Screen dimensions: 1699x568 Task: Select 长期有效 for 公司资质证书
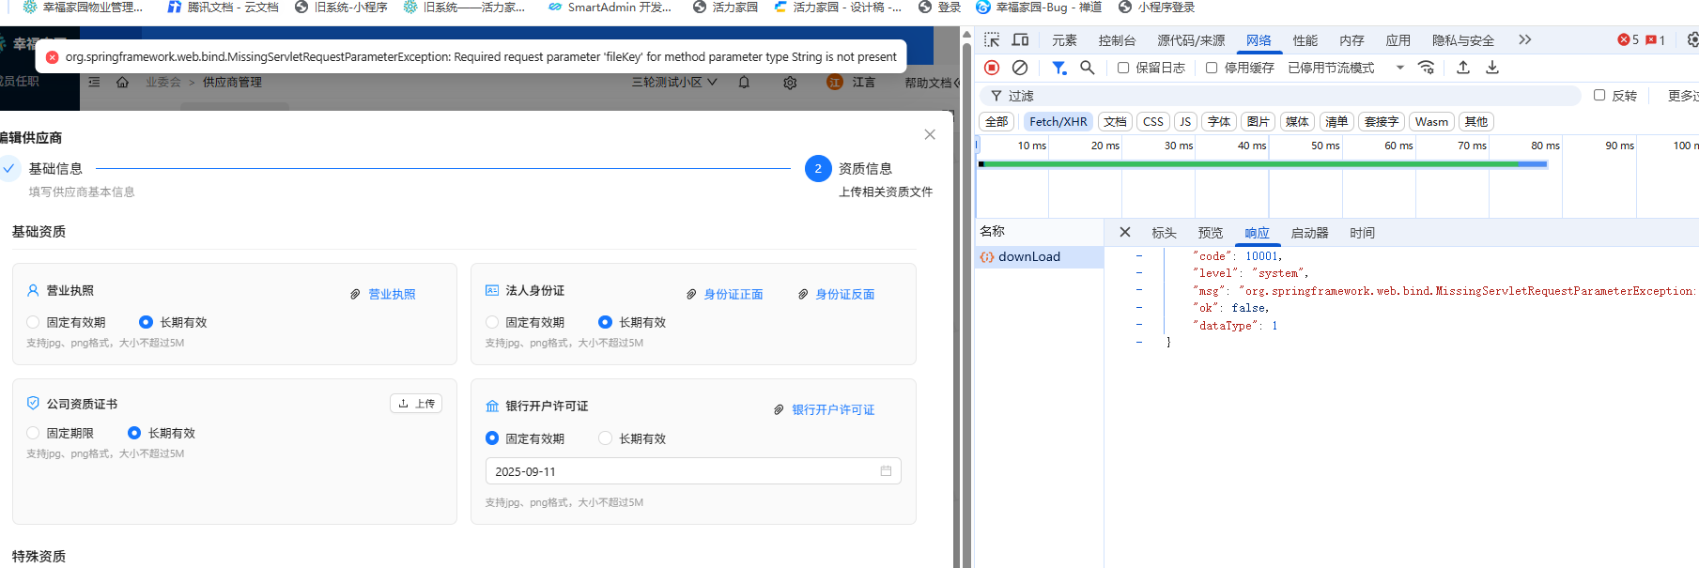tap(134, 433)
